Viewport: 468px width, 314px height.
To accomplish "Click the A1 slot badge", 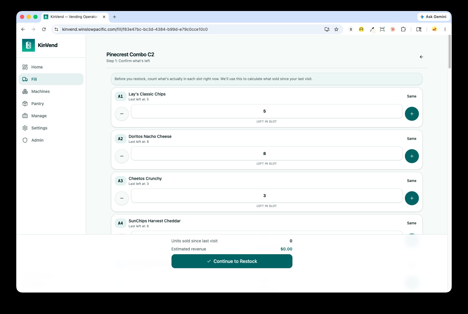I will pyautogui.click(x=120, y=96).
